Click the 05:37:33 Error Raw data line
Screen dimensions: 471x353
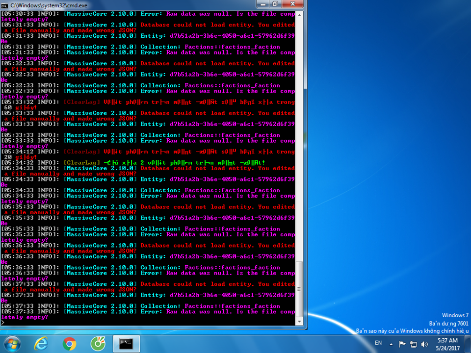148,314
